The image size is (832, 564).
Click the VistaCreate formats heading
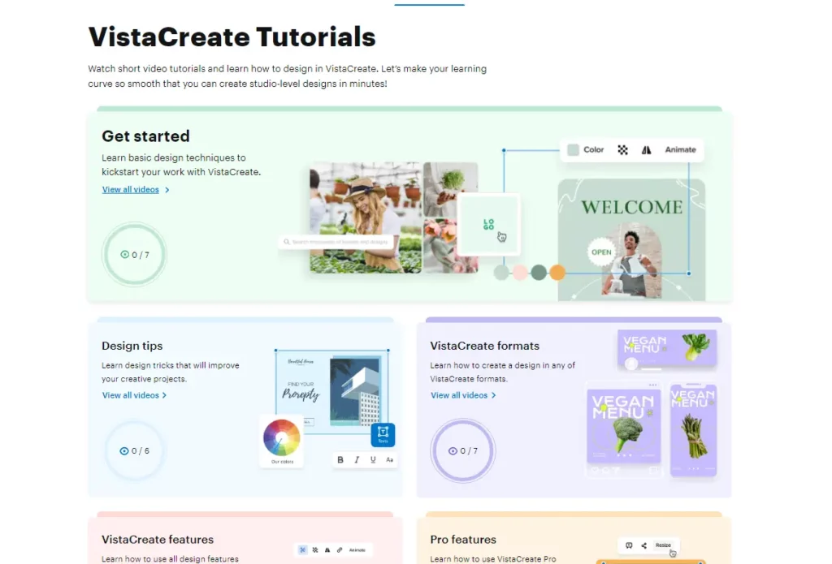484,346
